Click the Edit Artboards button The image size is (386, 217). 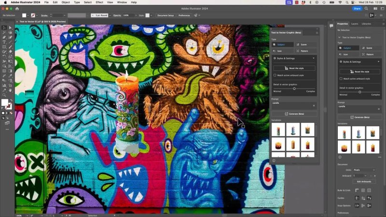pos(364,182)
